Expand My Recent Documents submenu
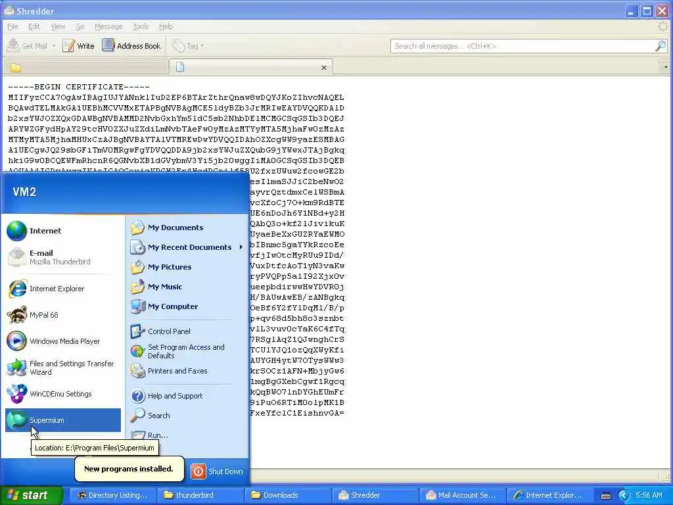Viewport: 673px width, 505px height. coord(187,247)
